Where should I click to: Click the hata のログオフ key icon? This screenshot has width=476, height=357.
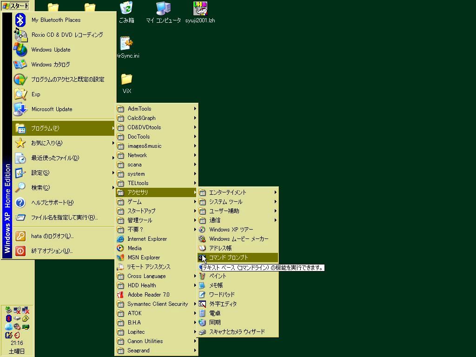[x=20, y=236]
